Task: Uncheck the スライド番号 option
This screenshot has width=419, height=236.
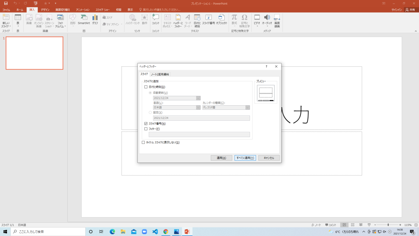Action: [146, 123]
